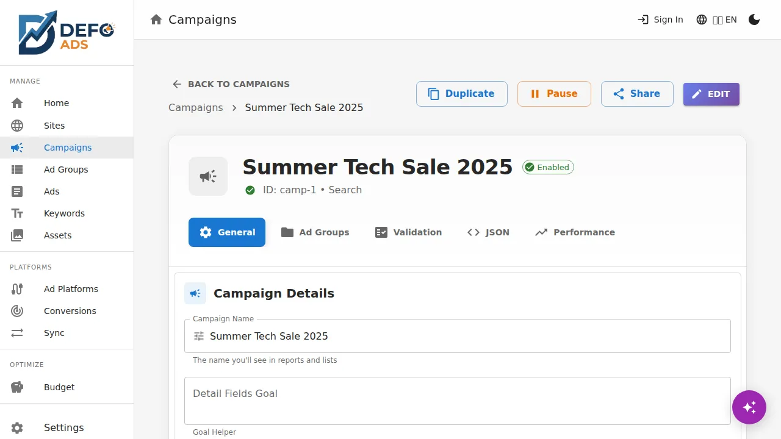Click the ID: camp-1 • Search text
The width and height of the screenshot is (781, 439).
pyautogui.click(x=312, y=190)
